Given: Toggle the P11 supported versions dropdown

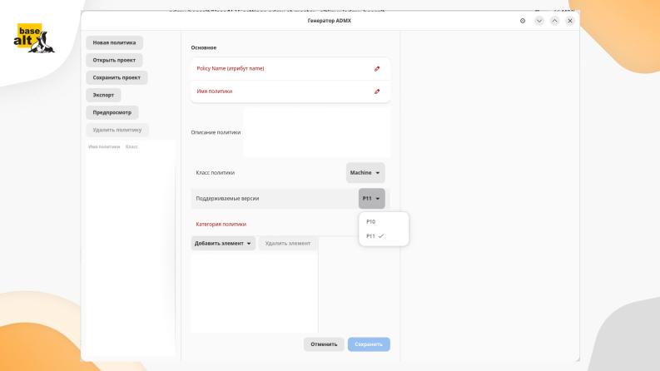Looking at the screenshot, I should tap(372, 199).
